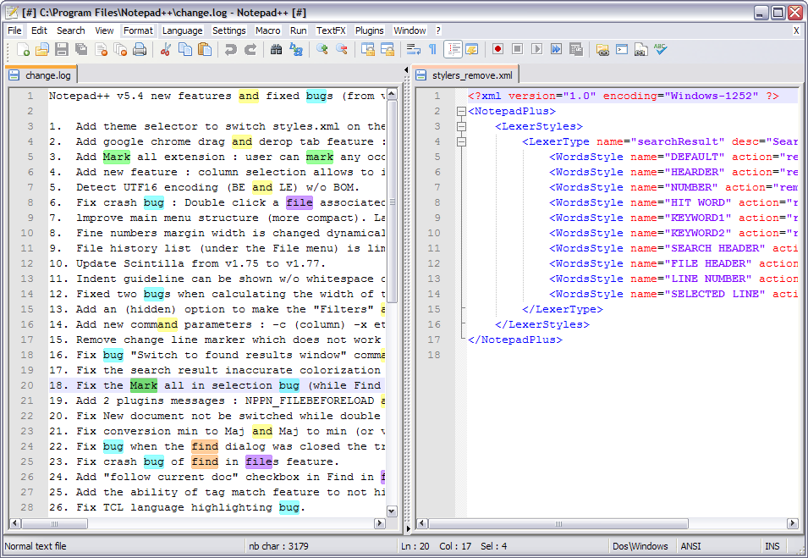The width and height of the screenshot is (808, 558).
Task: Select the change.log tab
Action: [47, 75]
